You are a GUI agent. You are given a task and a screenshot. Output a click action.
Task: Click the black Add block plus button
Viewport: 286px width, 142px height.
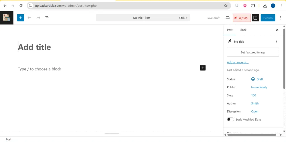click(203, 68)
